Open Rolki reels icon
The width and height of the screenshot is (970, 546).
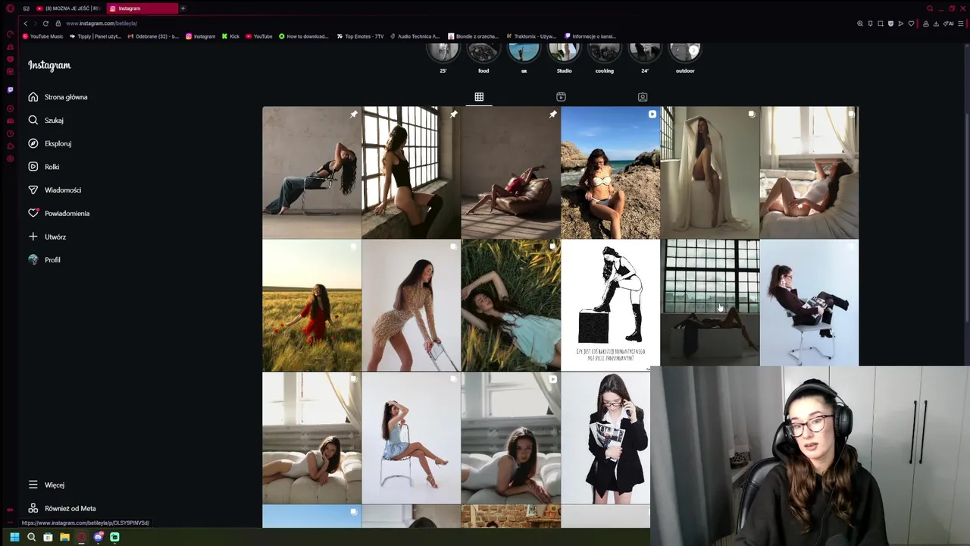click(x=33, y=167)
